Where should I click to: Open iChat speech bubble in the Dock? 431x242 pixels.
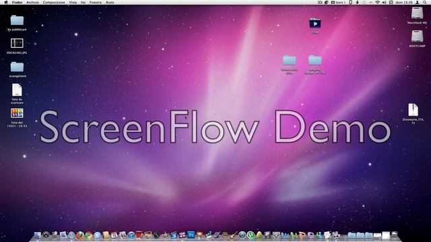tap(97, 235)
